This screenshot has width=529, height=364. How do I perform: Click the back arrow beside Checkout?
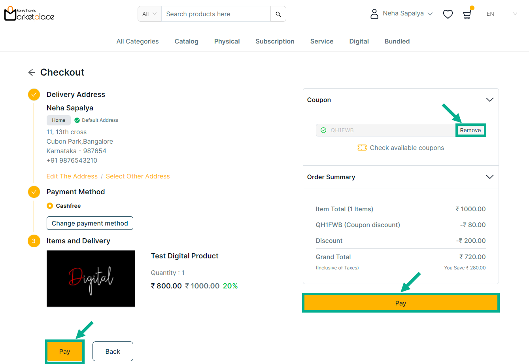coord(32,72)
